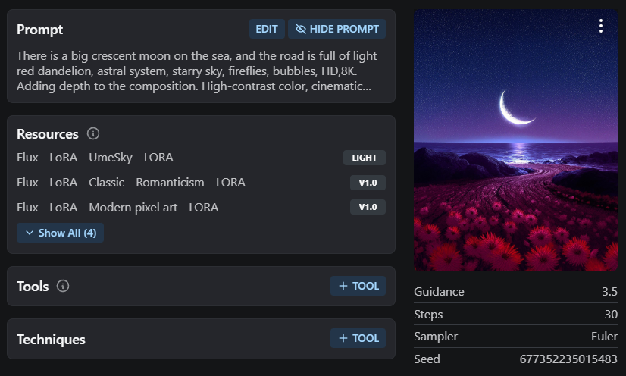Click the plus icon in Techniques section

343,338
